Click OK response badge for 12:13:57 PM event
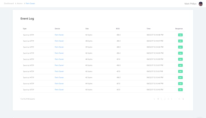This screenshot has height=118, width=206. 180,65
